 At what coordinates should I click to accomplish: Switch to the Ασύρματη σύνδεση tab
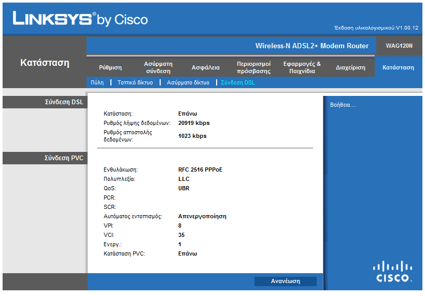coord(158,67)
